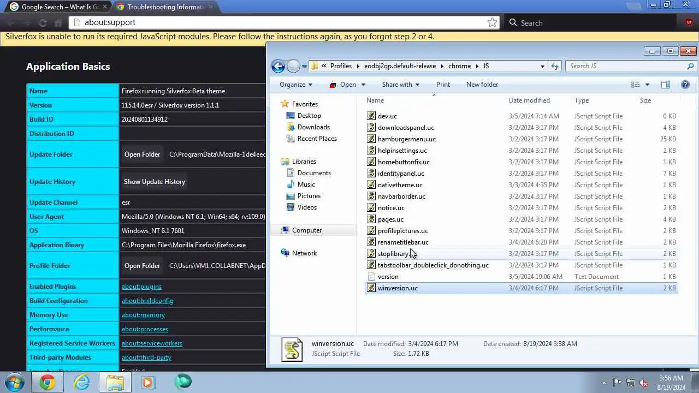Open the Organize menu
Viewport: 699px width, 393px height.
(295, 85)
